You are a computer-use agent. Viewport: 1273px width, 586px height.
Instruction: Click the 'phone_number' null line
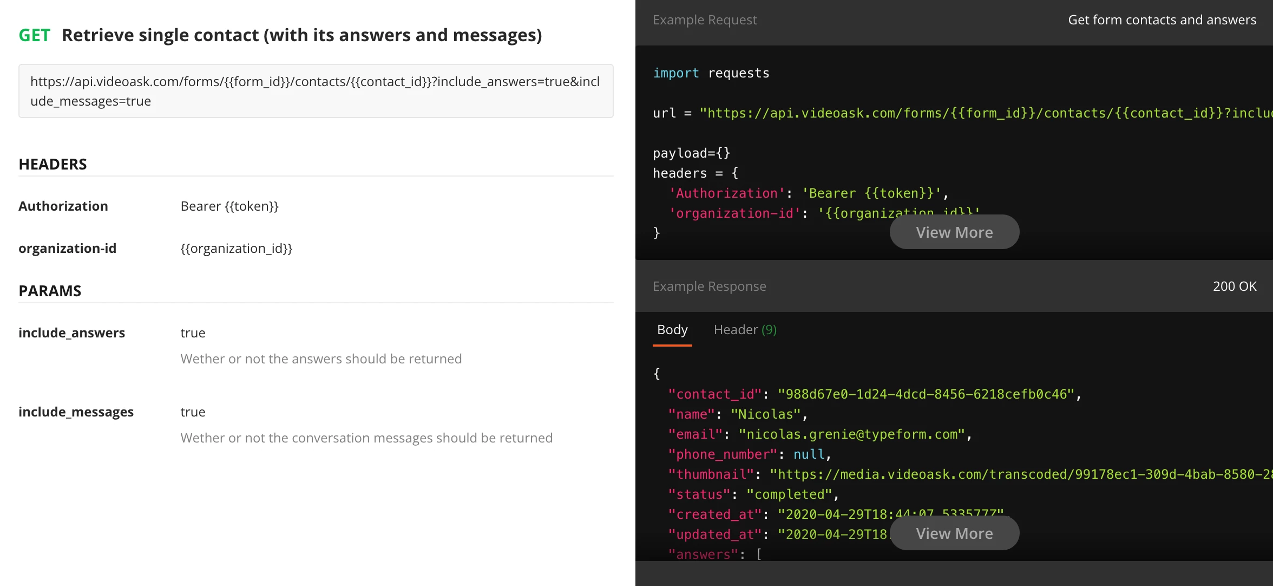click(x=750, y=454)
